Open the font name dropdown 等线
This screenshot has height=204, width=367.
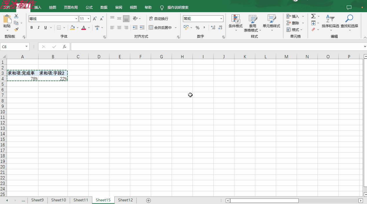click(76, 19)
